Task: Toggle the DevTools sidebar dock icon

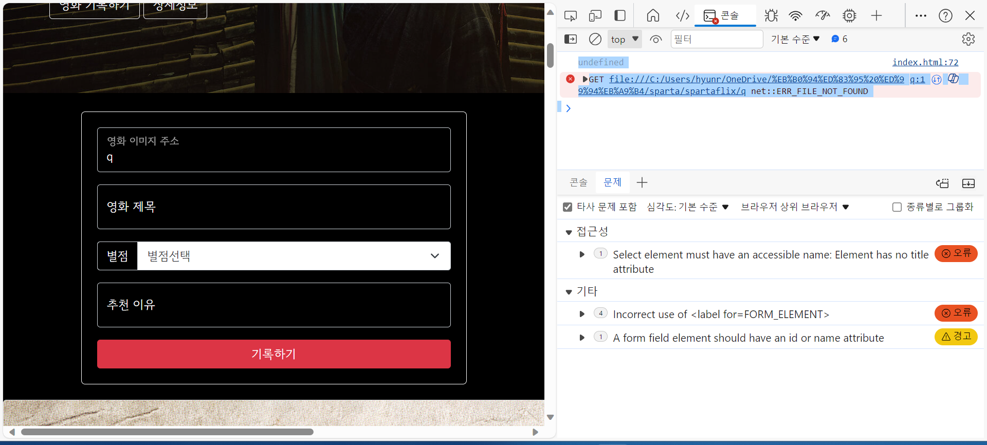Action: click(620, 16)
